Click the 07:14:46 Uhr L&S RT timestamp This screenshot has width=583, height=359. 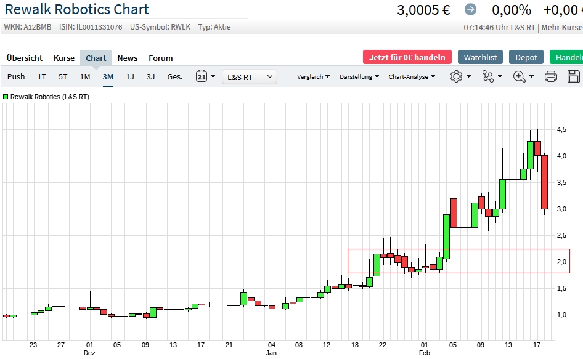[499, 27]
